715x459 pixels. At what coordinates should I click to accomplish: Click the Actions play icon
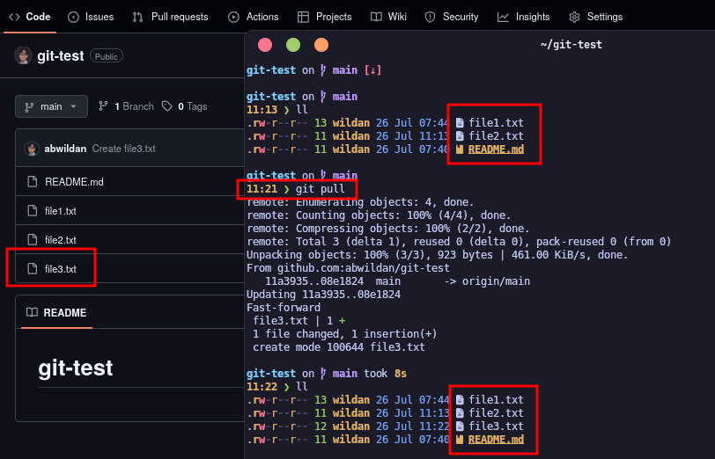[233, 18]
